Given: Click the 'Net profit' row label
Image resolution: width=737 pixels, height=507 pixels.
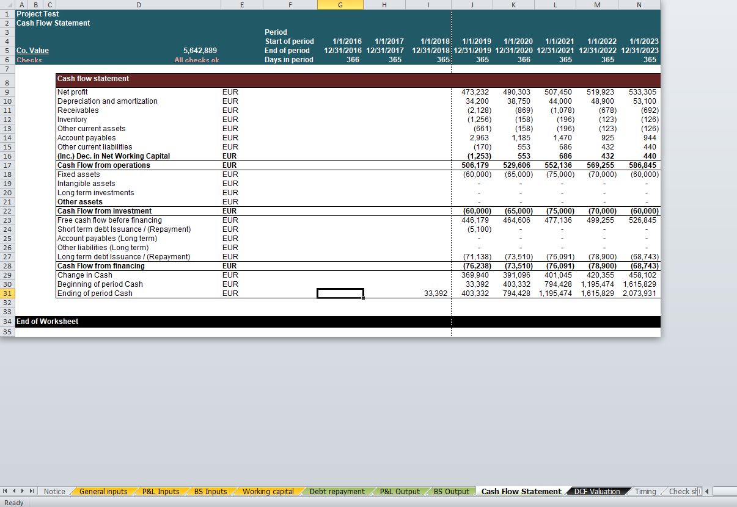Looking at the screenshot, I should [x=72, y=92].
